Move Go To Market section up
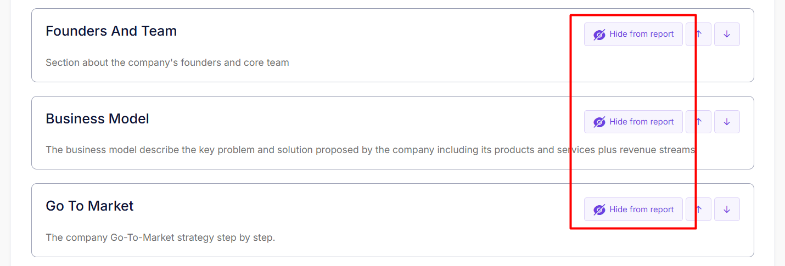 [698, 210]
